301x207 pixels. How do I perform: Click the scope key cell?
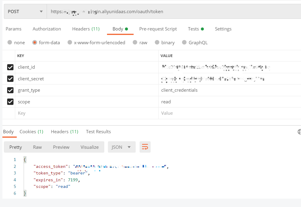[87, 102]
